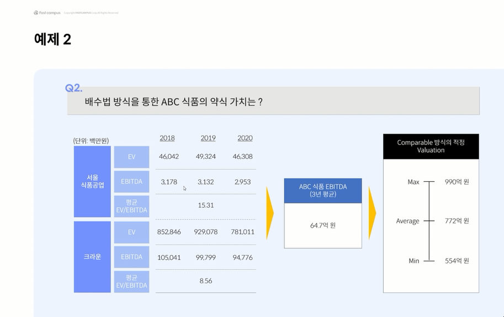
Task: Click the average multiple 8.56
Action: click(206, 281)
